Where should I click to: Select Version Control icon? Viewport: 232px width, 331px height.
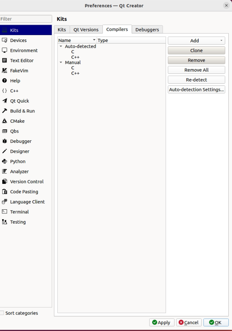pos(4,181)
